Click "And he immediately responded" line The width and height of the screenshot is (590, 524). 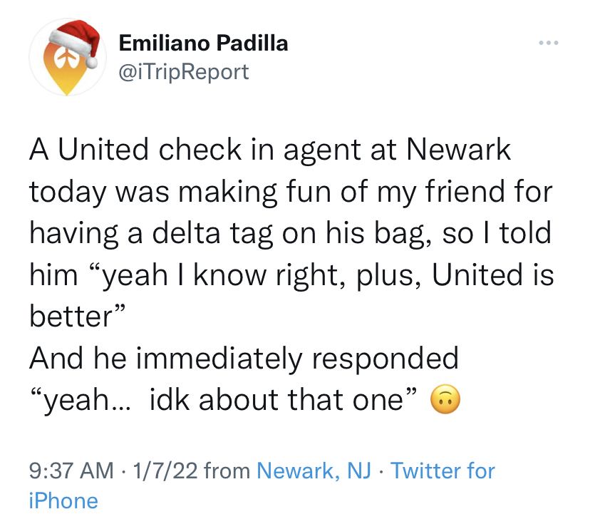pyautogui.click(x=244, y=359)
